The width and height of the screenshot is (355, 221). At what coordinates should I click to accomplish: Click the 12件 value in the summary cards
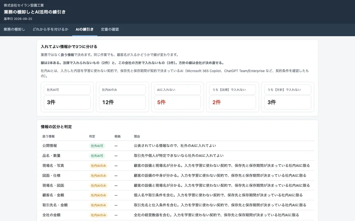pos(108,102)
